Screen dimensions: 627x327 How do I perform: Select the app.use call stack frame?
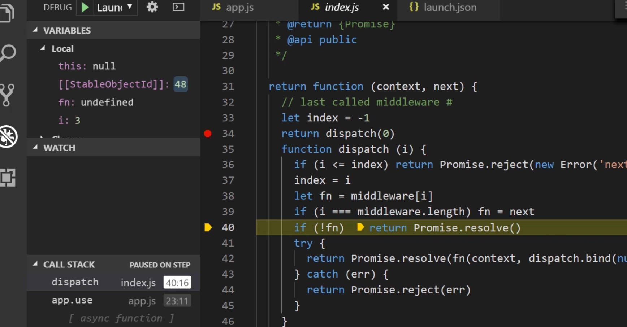[x=113, y=300]
